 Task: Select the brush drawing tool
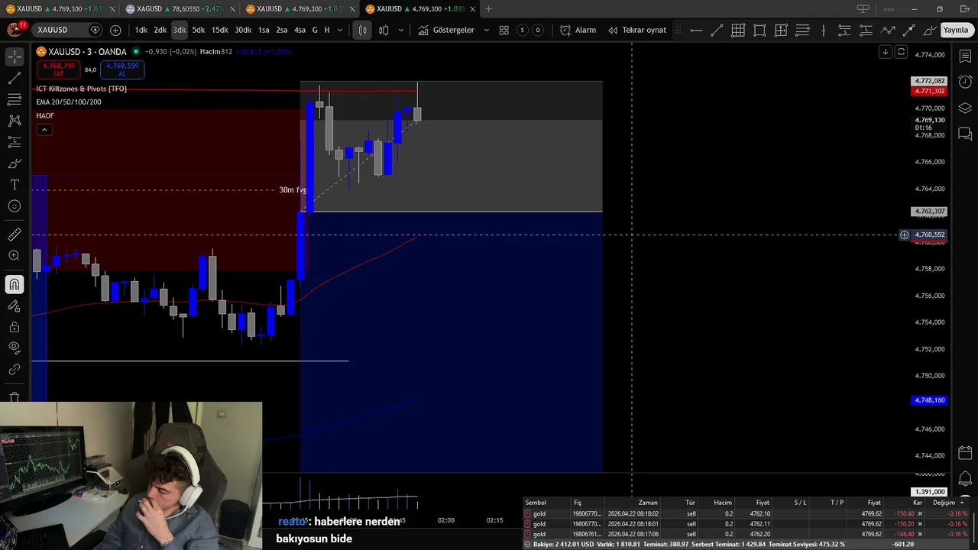click(15, 163)
